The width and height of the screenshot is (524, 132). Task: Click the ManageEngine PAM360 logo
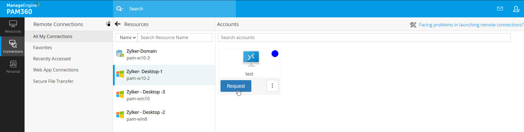click(23, 8)
